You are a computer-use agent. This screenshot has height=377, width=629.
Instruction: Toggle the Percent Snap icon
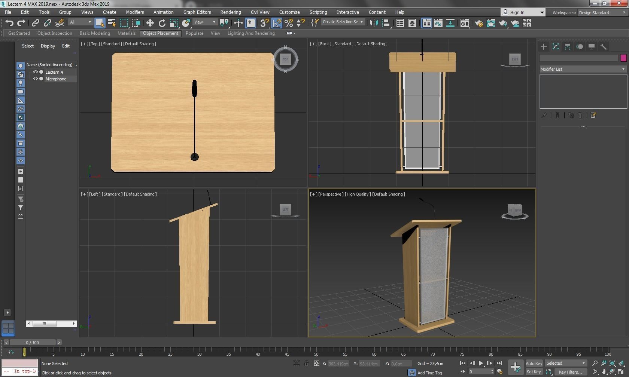point(288,23)
